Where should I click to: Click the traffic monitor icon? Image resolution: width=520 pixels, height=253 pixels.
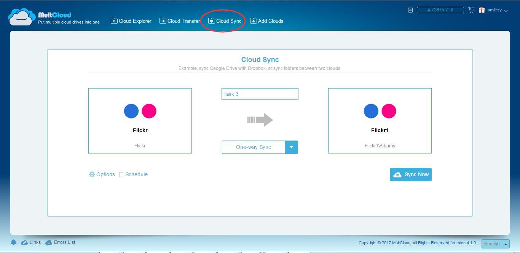pos(410,10)
